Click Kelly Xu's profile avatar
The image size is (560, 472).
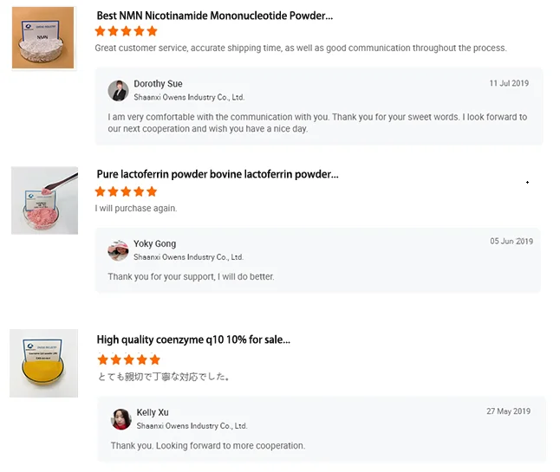point(121,419)
